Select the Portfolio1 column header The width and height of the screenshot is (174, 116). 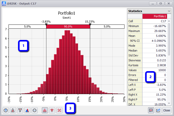pyautogui.click(x=155, y=16)
